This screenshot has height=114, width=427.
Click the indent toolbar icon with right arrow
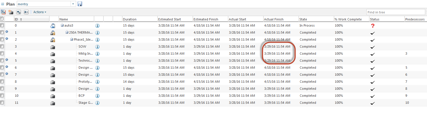pos(26,12)
